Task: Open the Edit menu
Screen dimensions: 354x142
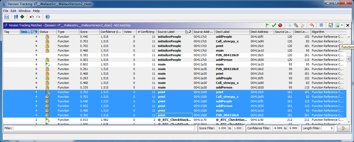Action: point(13,11)
